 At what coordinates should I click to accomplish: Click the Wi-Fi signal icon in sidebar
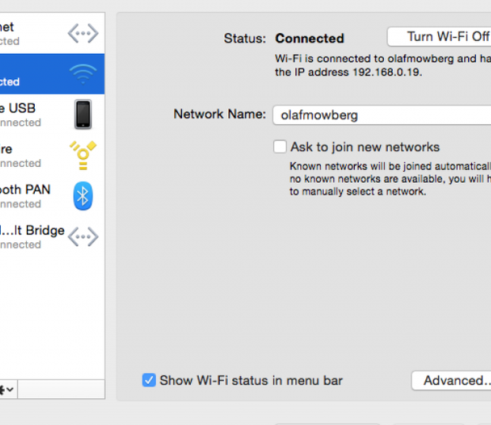[x=83, y=74]
